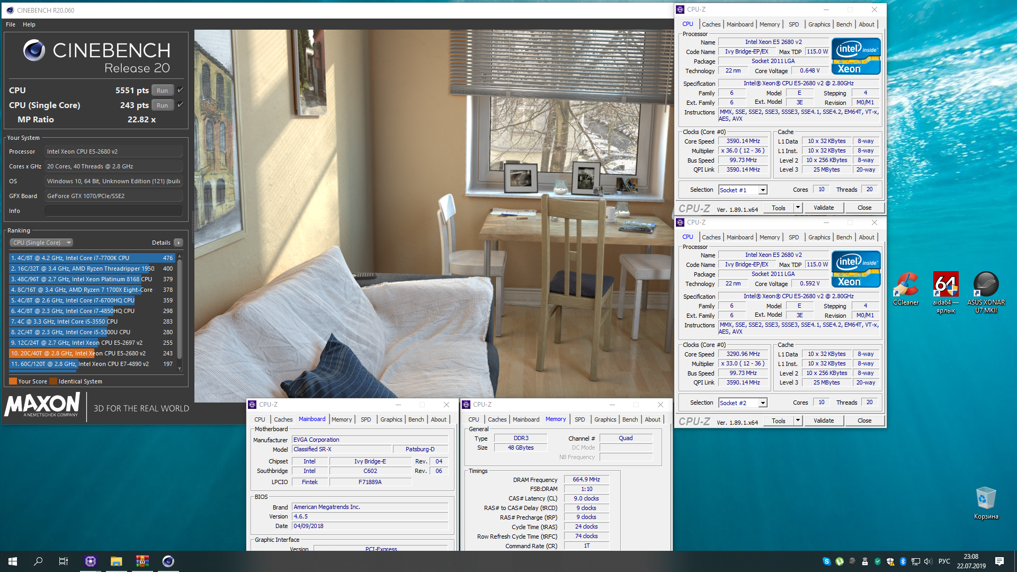The width and height of the screenshot is (1017, 572).
Task: Open the Kaspersky shield tray icon
Action: point(878,561)
